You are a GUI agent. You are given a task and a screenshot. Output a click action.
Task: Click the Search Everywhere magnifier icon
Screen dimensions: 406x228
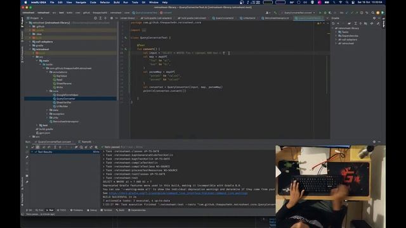pyautogui.click(x=373, y=13)
